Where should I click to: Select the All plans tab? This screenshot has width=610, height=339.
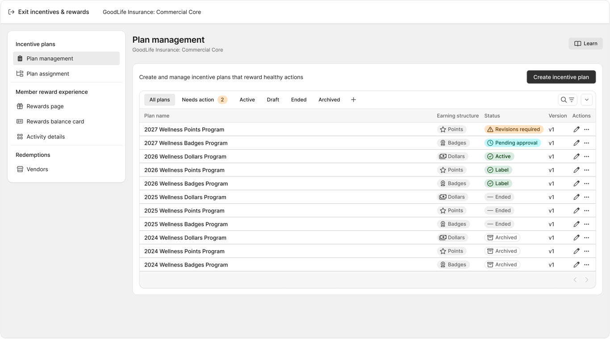(159, 100)
